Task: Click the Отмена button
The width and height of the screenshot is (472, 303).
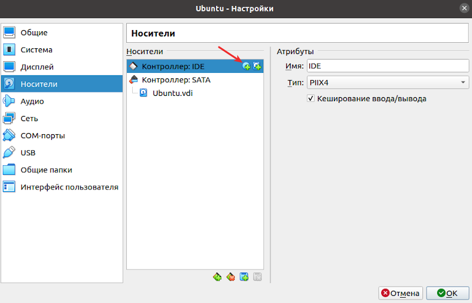Action: (401, 293)
